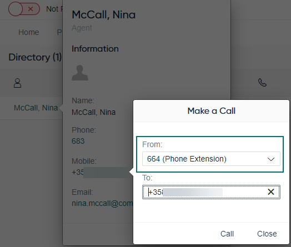The width and height of the screenshot is (291, 247).
Task: Click the Call button
Action: tap(227, 234)
